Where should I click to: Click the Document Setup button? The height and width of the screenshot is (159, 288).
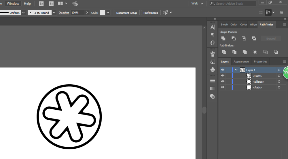point(127,13)
